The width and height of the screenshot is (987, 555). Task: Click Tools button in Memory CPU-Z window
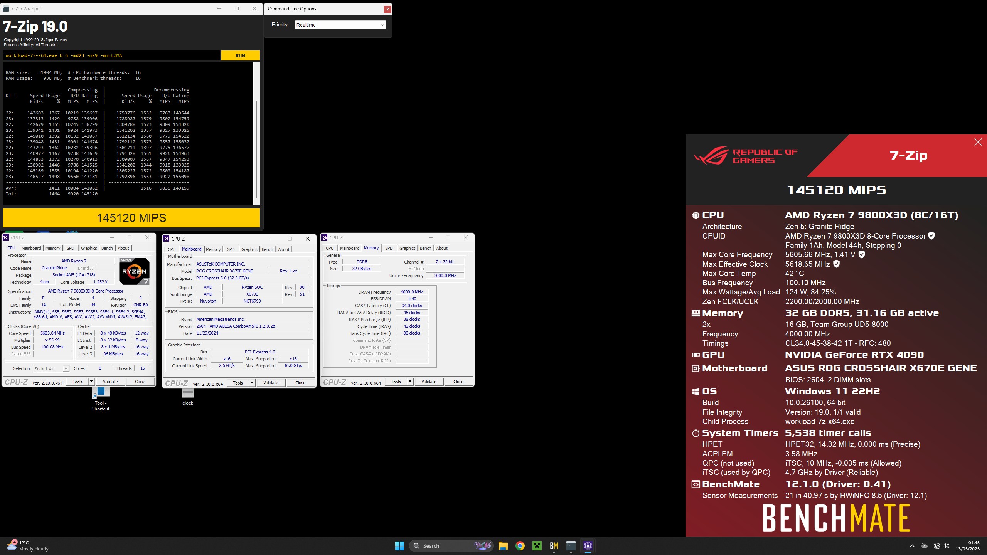click(396, 382)
